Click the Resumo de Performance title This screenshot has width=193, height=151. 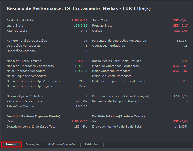click(79, 8)
